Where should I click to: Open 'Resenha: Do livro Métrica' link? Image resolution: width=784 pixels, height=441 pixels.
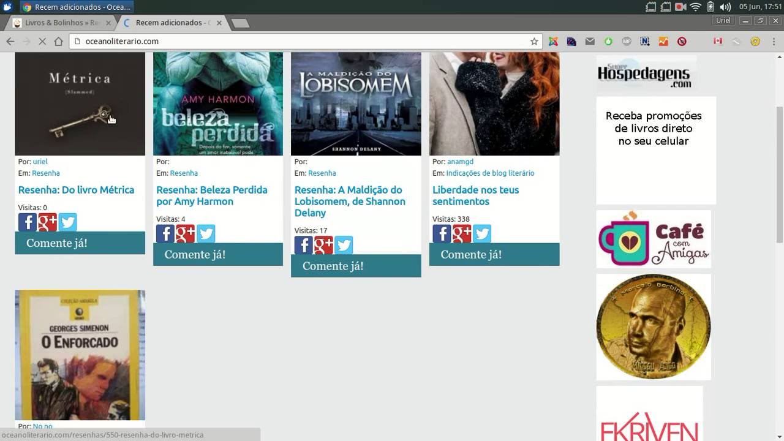pos(76,190)
